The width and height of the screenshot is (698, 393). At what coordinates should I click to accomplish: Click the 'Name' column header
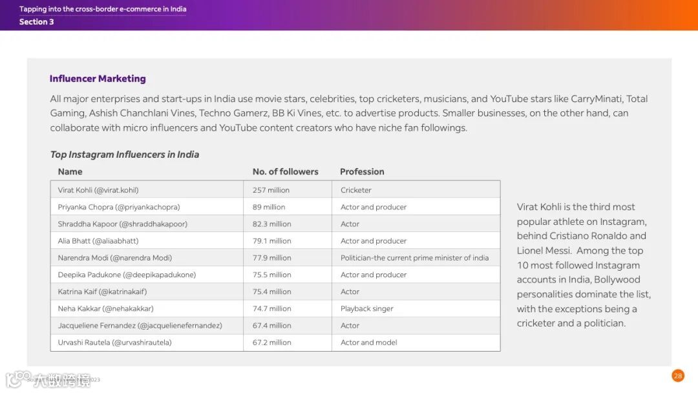click(70, 172)
